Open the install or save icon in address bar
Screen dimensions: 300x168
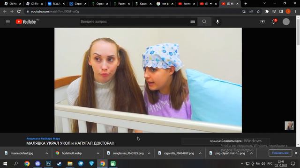pyautogui.click(x=244, y=11)
